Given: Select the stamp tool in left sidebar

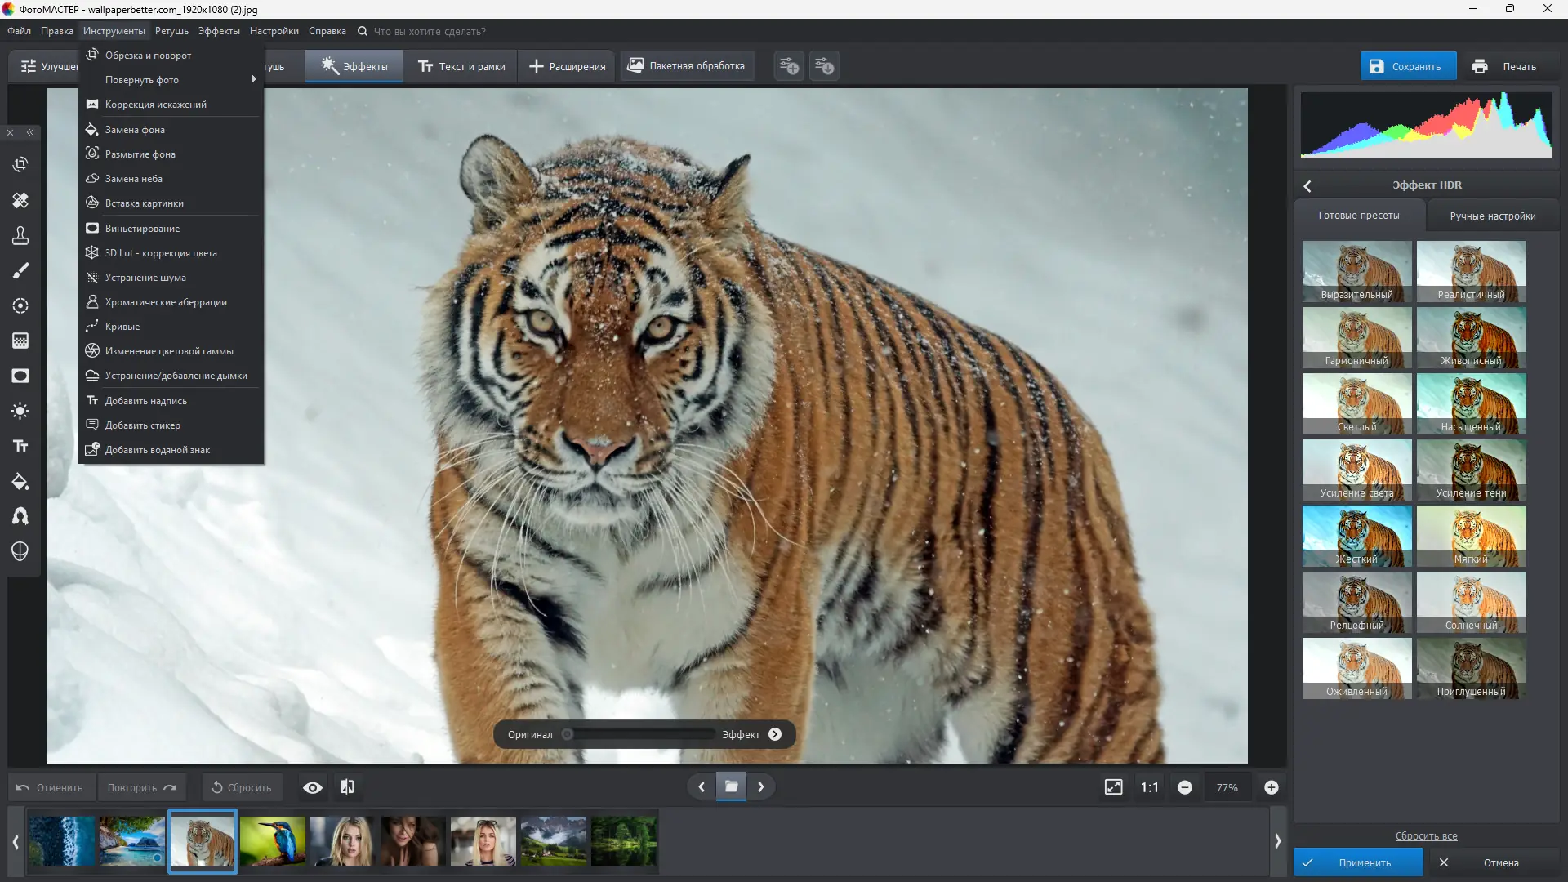Looking at the screenshot, I should click(x=20, y=236).
